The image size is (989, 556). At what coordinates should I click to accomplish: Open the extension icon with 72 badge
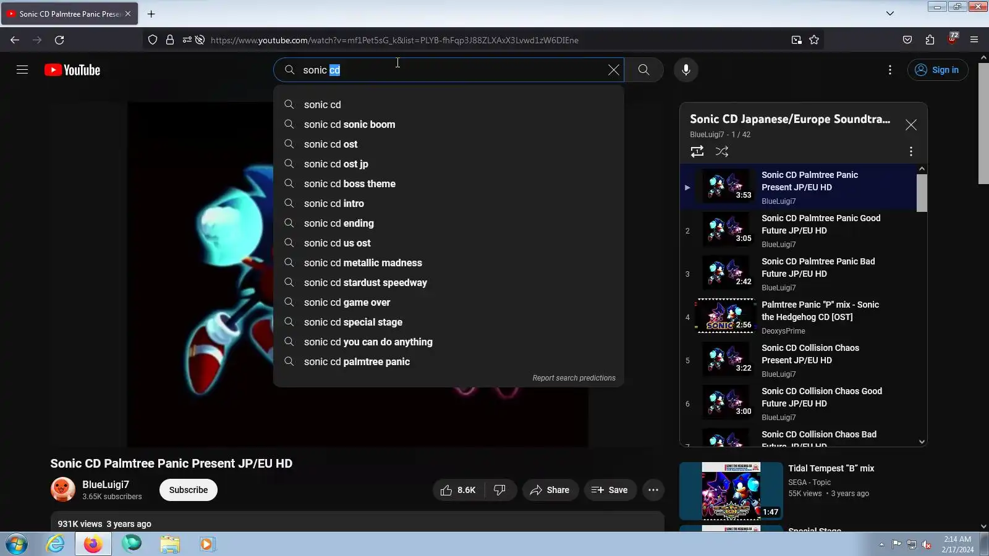(953, 39)
